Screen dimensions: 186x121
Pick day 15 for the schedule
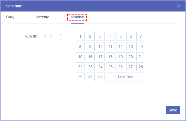pos(80,57)
